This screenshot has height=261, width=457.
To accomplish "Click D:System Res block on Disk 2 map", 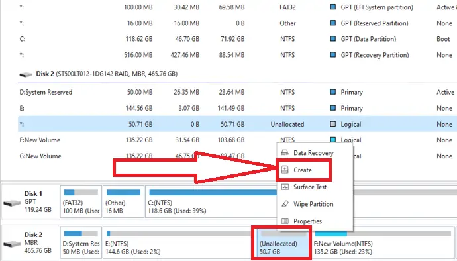I will (81, 242).
